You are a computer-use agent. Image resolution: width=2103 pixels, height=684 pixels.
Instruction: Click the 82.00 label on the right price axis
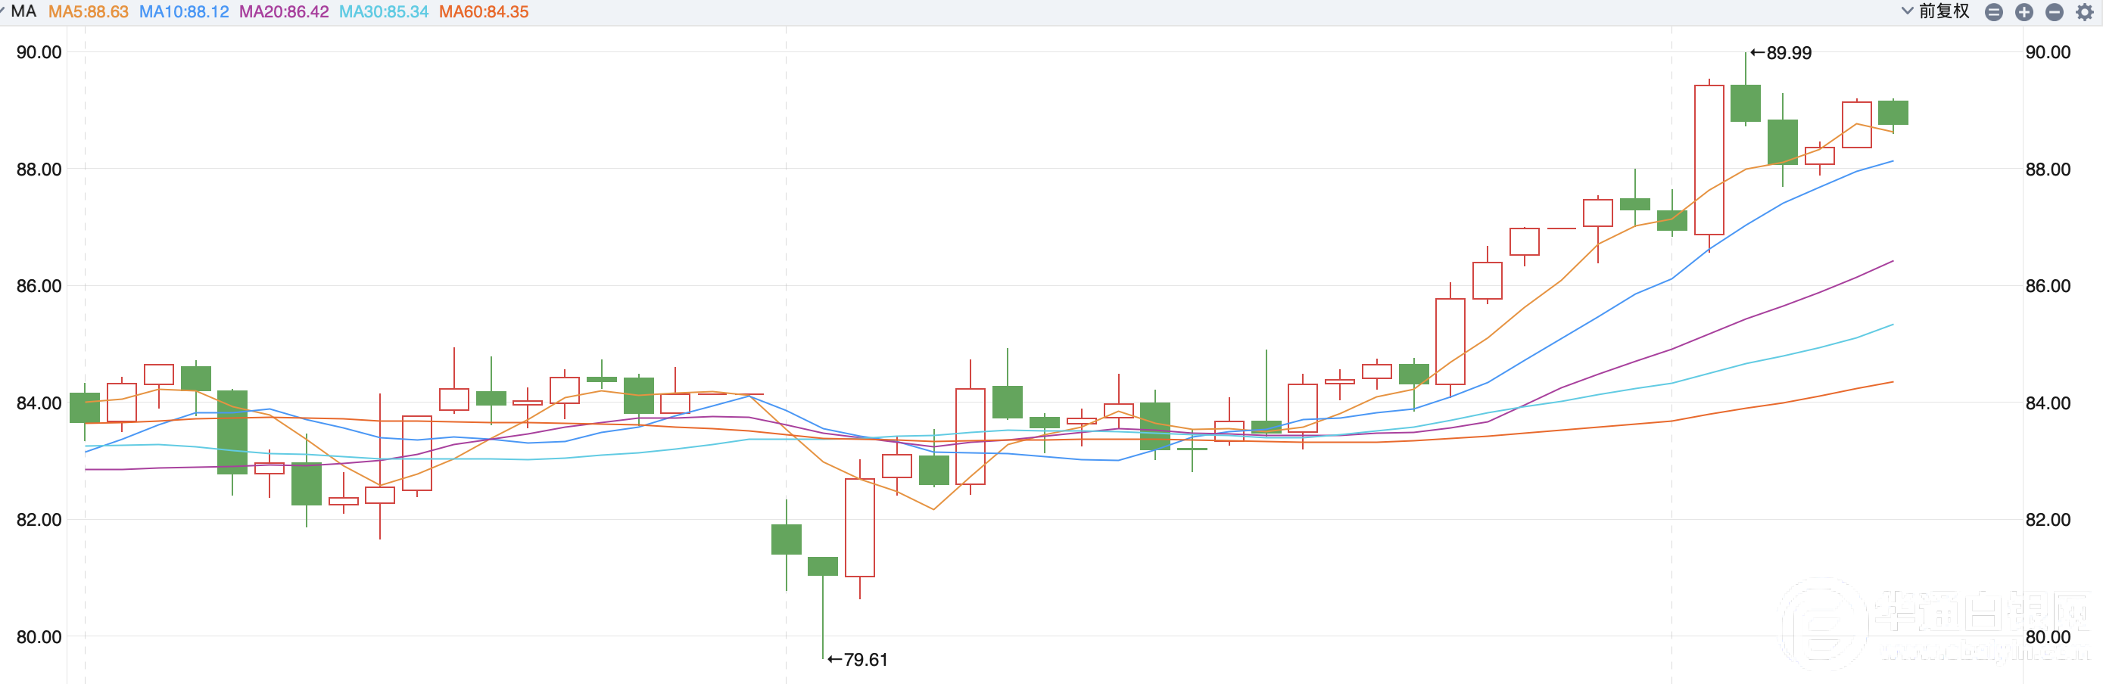[x=2048, y=520]
